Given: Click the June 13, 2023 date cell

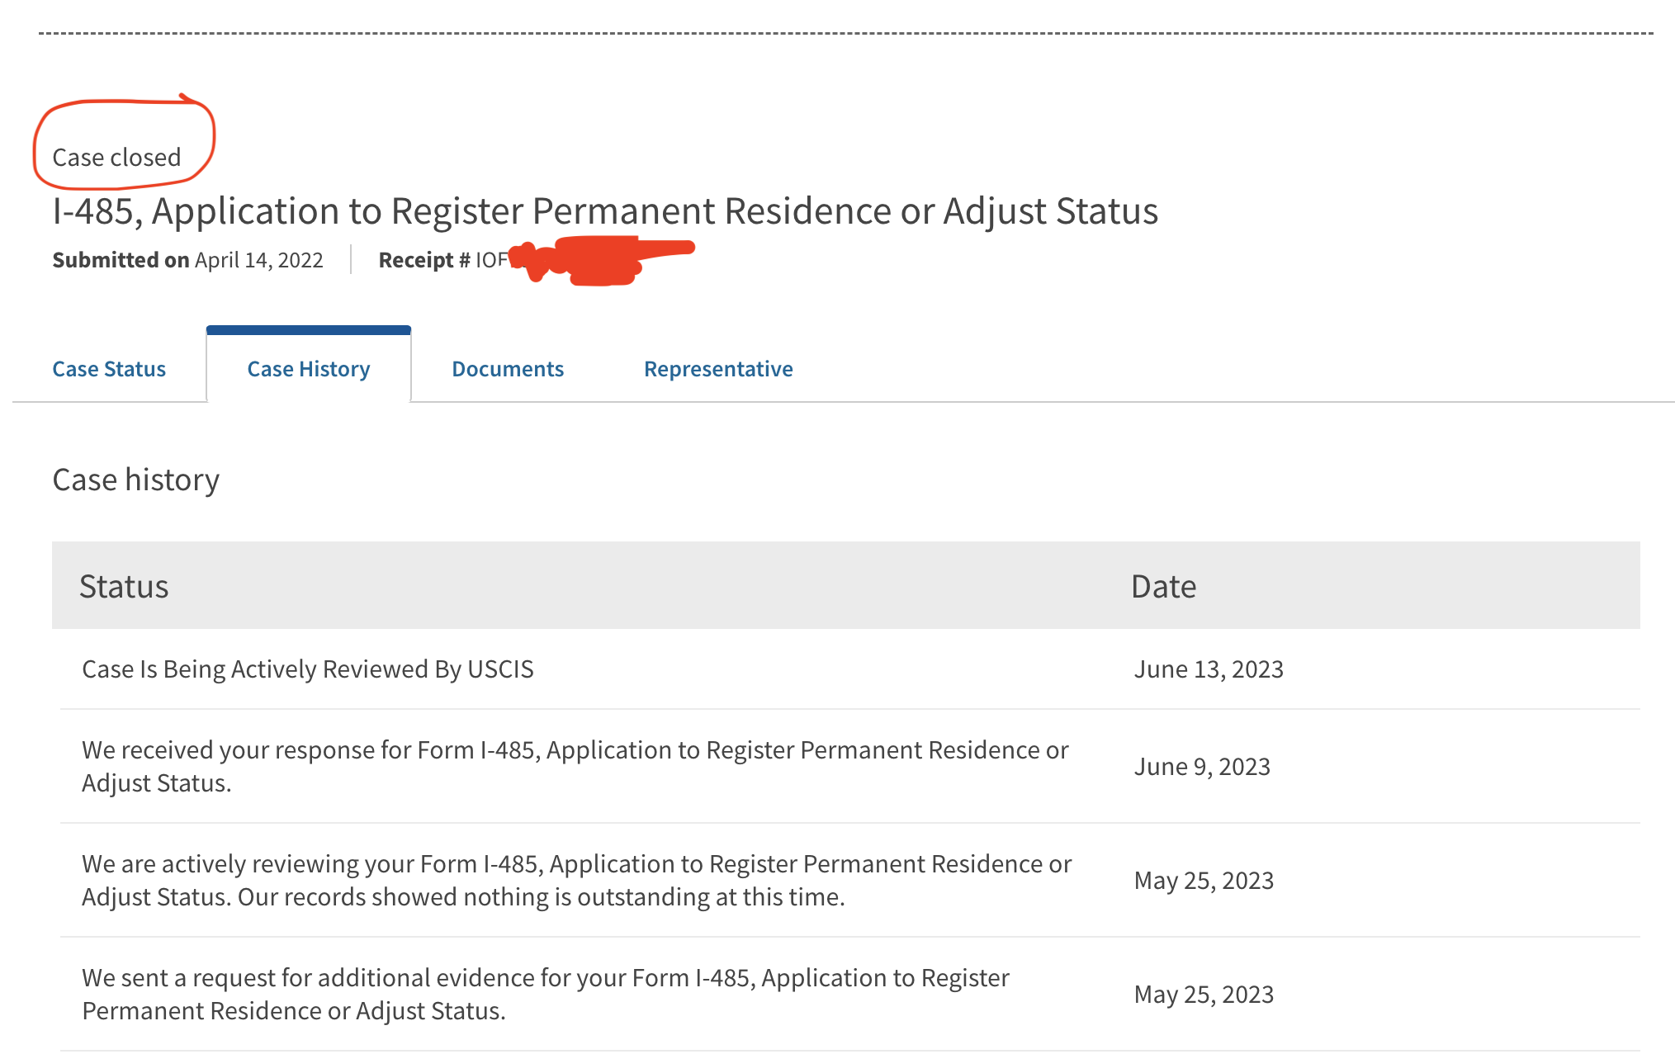Looking at the screenshot, I should [1209, 669].
